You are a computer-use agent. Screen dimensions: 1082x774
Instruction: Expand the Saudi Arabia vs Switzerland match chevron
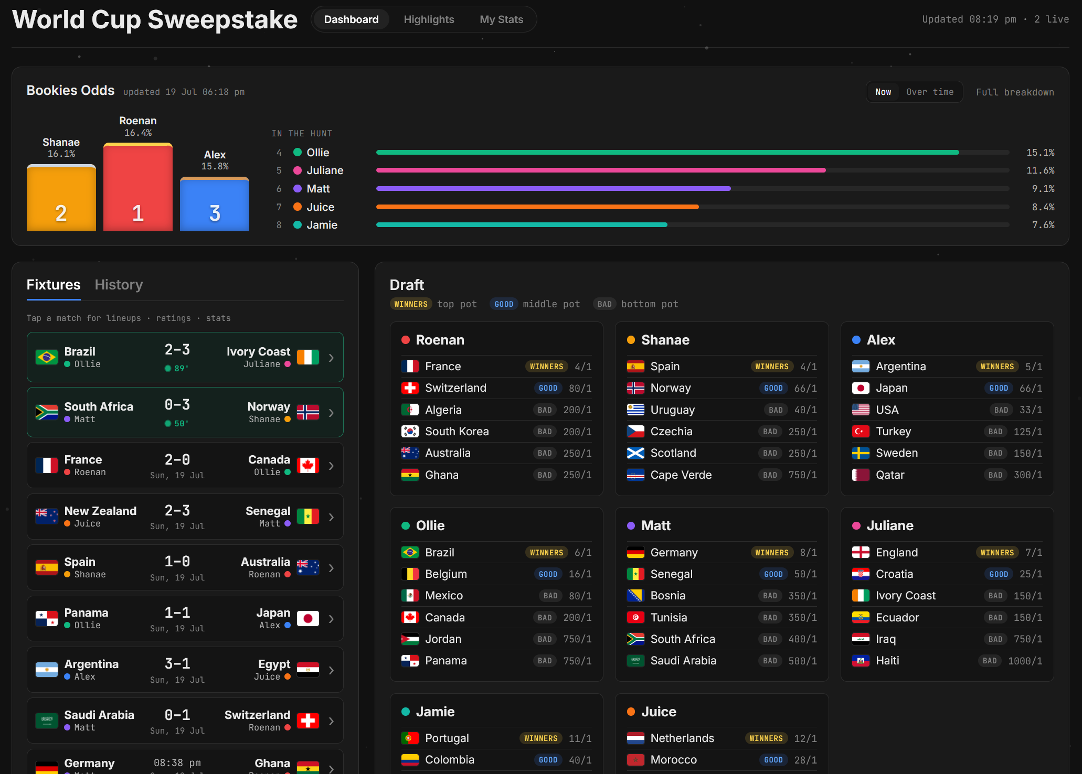coord(331,722)
